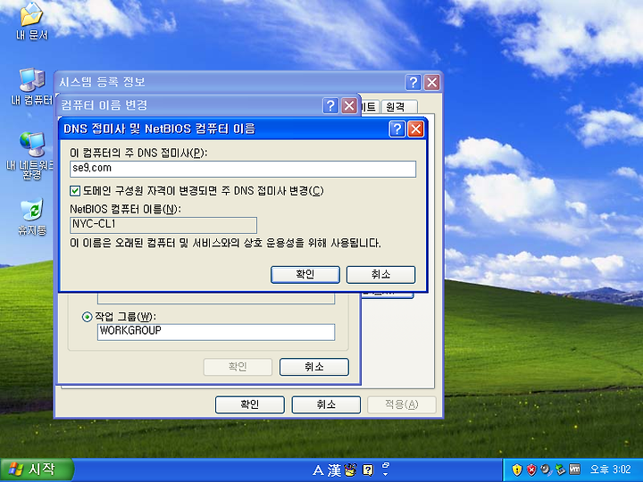
Task: Click the language bar help icon
Action: (368, 470)
